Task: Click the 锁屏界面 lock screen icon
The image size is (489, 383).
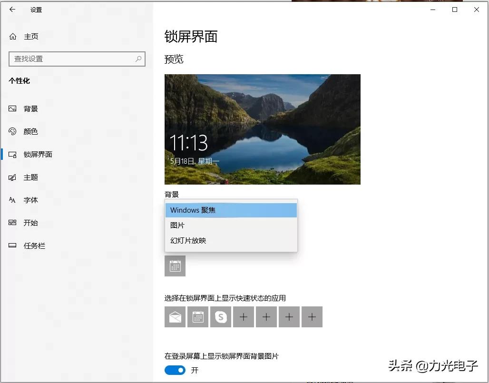Action: (x=12, y=154)
